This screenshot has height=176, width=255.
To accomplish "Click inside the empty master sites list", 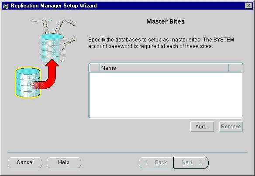I will [166, 95].
